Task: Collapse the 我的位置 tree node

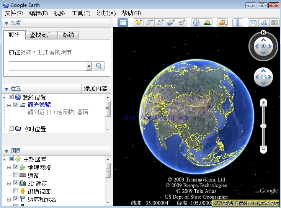Action: click(5, 97)
